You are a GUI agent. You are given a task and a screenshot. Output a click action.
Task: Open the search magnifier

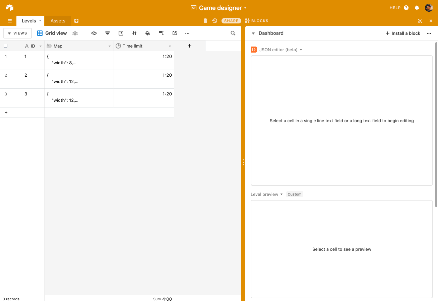point(233,33)
